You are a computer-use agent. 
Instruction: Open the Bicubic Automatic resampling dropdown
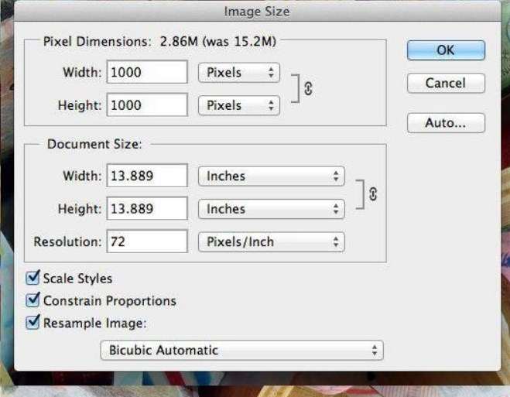pyautogui.click(x=241, y=351)
